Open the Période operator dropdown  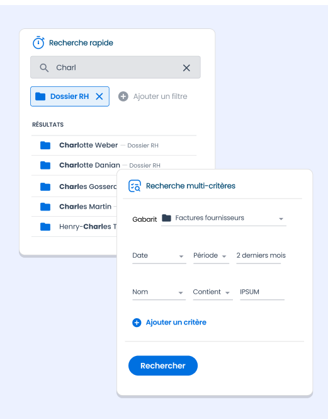[x=211, y=256]
